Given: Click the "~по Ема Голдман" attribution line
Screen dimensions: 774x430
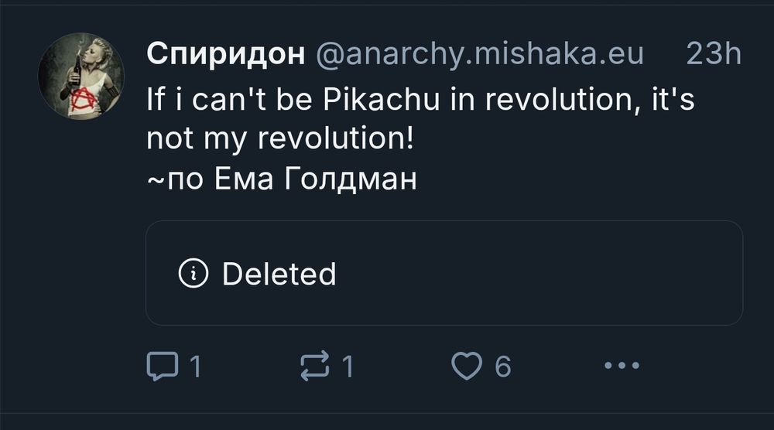Looking at the screenshot, I should pyautogui.click(x=282, y=179).
